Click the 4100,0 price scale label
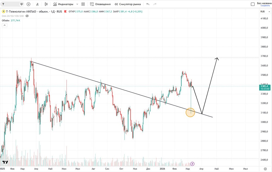The height and width of the screenshot is (172, 272). click(264, 18)
